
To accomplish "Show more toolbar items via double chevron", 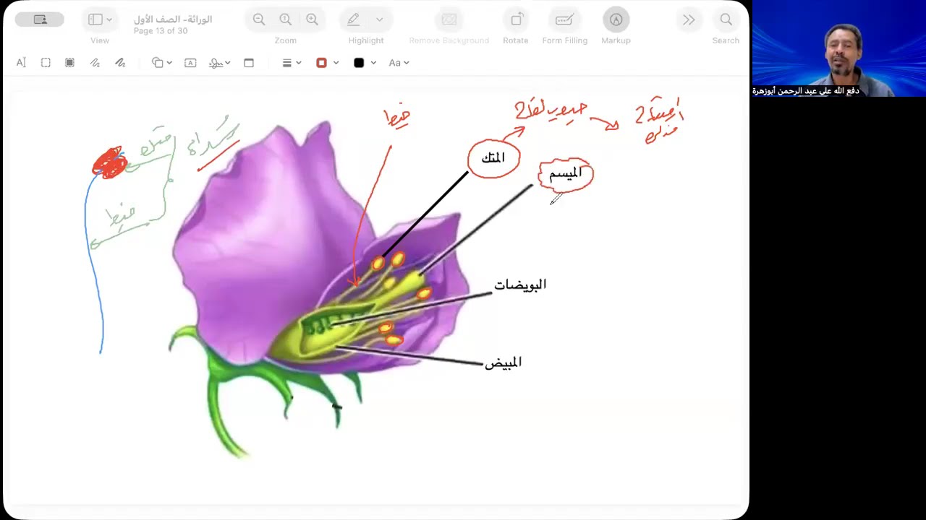I will pos(689,19).
